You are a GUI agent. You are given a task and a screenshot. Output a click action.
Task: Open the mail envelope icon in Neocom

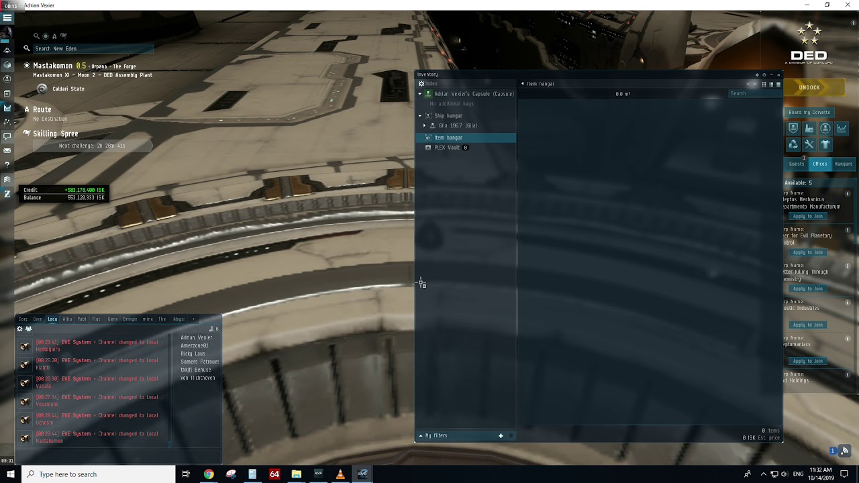(x=7, y=150)
